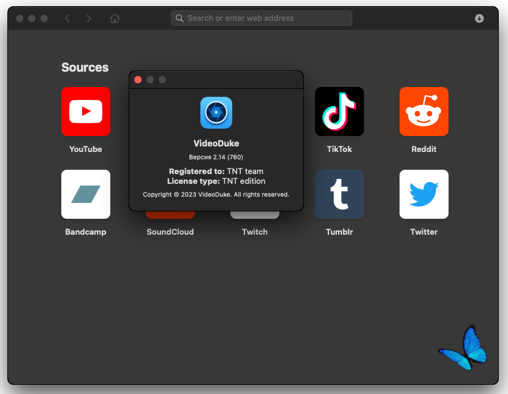Open the TikTok source

pyautogui.click(x=339, y=111)
